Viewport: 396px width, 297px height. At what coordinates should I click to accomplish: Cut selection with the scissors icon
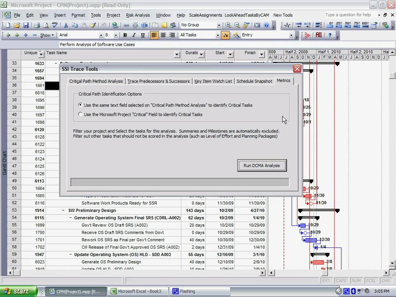[x=66, y=25]
